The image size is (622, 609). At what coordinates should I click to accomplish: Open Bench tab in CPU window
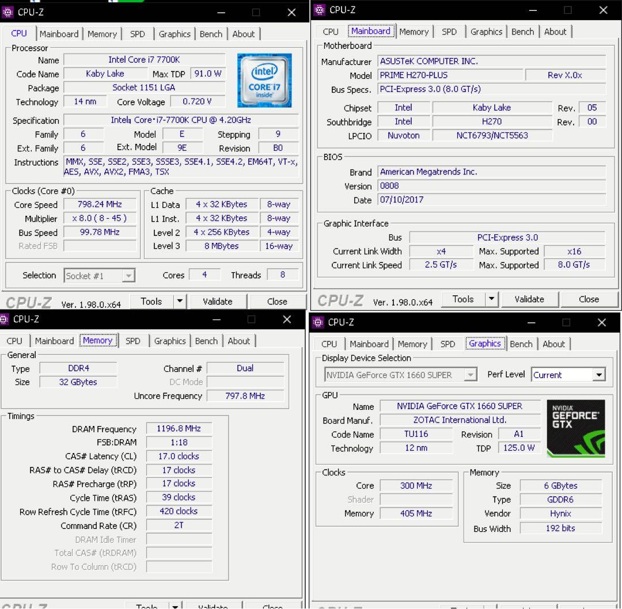pos(211,34)
